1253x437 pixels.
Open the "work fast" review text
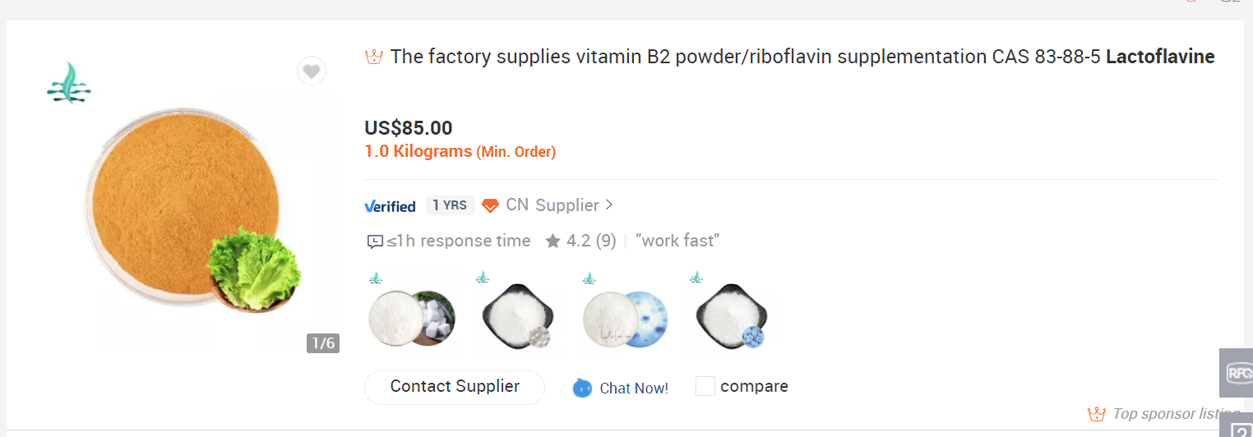coord(677,241)
